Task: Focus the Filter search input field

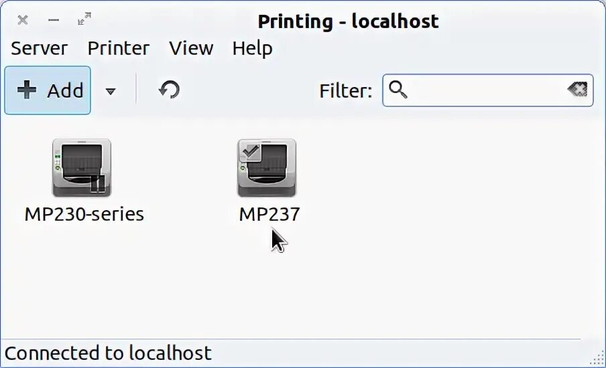Action: click(x=488, y=90)
